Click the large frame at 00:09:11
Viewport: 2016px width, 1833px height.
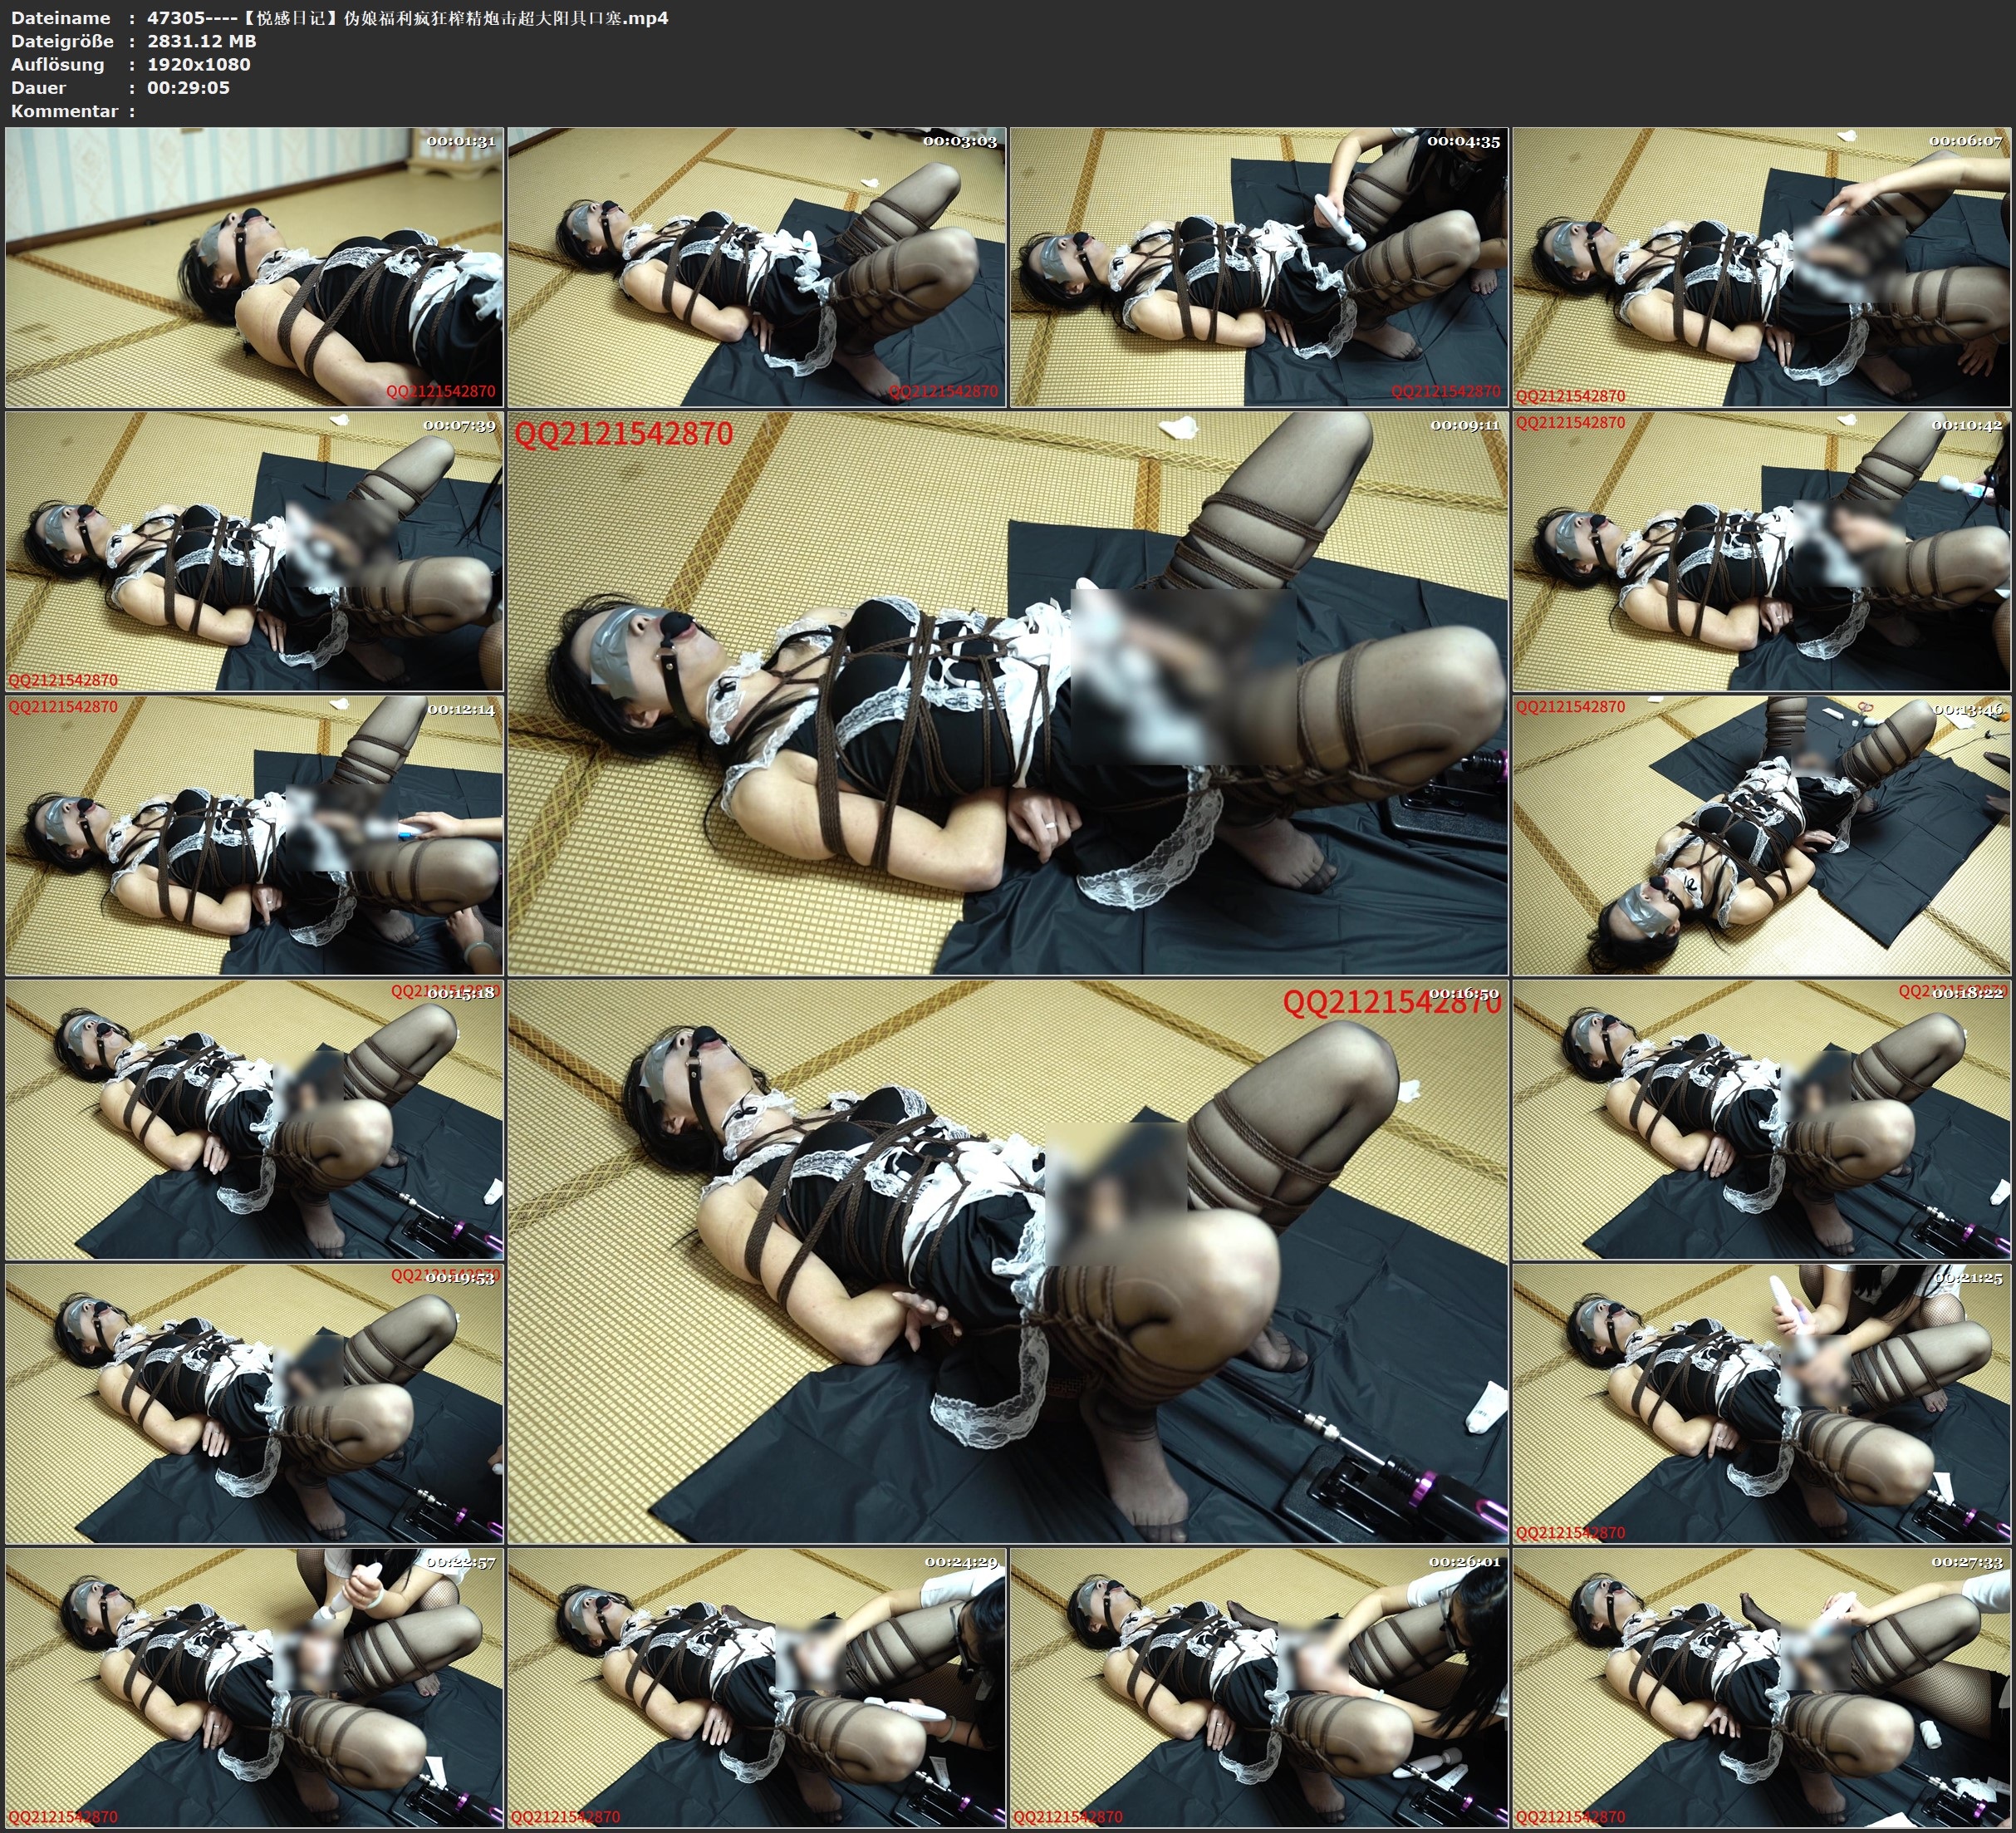click(1007, 693)
